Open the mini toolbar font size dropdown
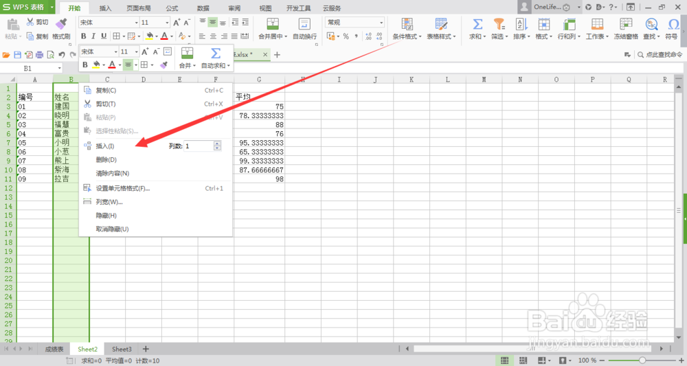Screen dimensions: 687x366 tap(136, 52)
